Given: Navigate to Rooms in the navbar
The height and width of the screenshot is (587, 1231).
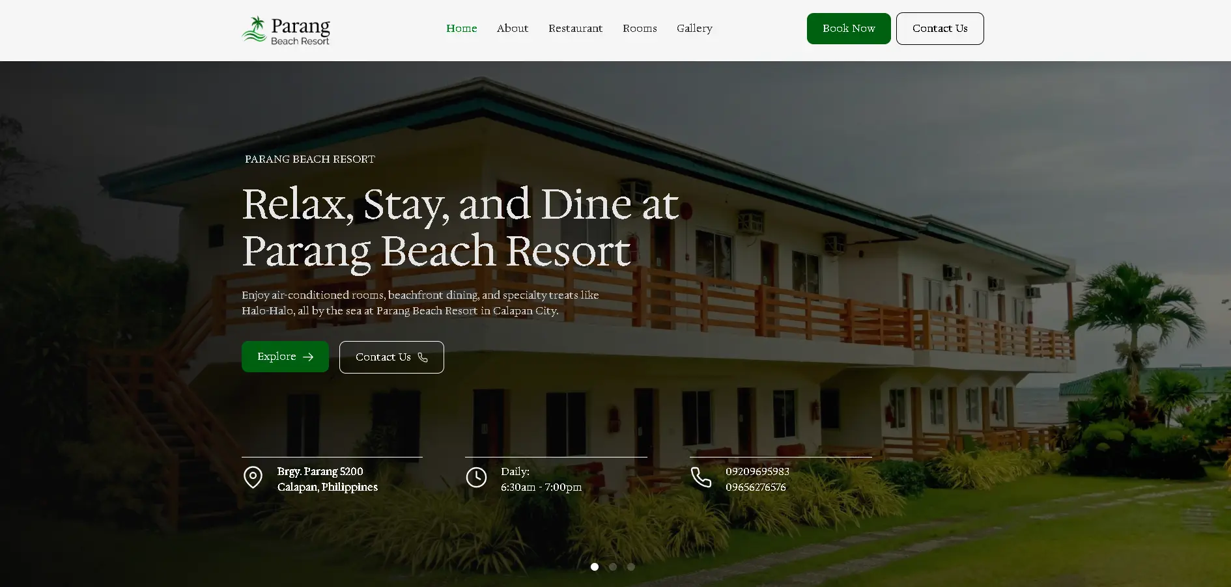Looking at the screenshot, I should [x=640, y=29].
